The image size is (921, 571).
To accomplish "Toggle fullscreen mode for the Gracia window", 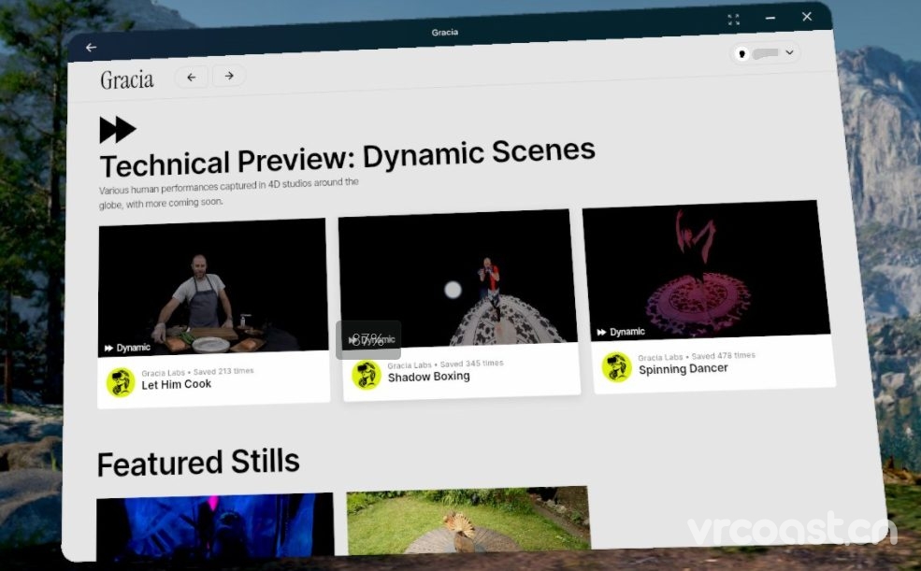I will (x=734, y=20).
